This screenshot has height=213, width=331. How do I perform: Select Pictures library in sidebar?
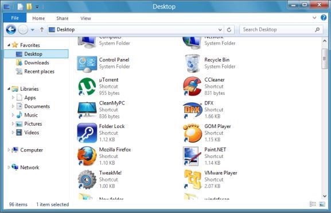(x=33, y=124)
